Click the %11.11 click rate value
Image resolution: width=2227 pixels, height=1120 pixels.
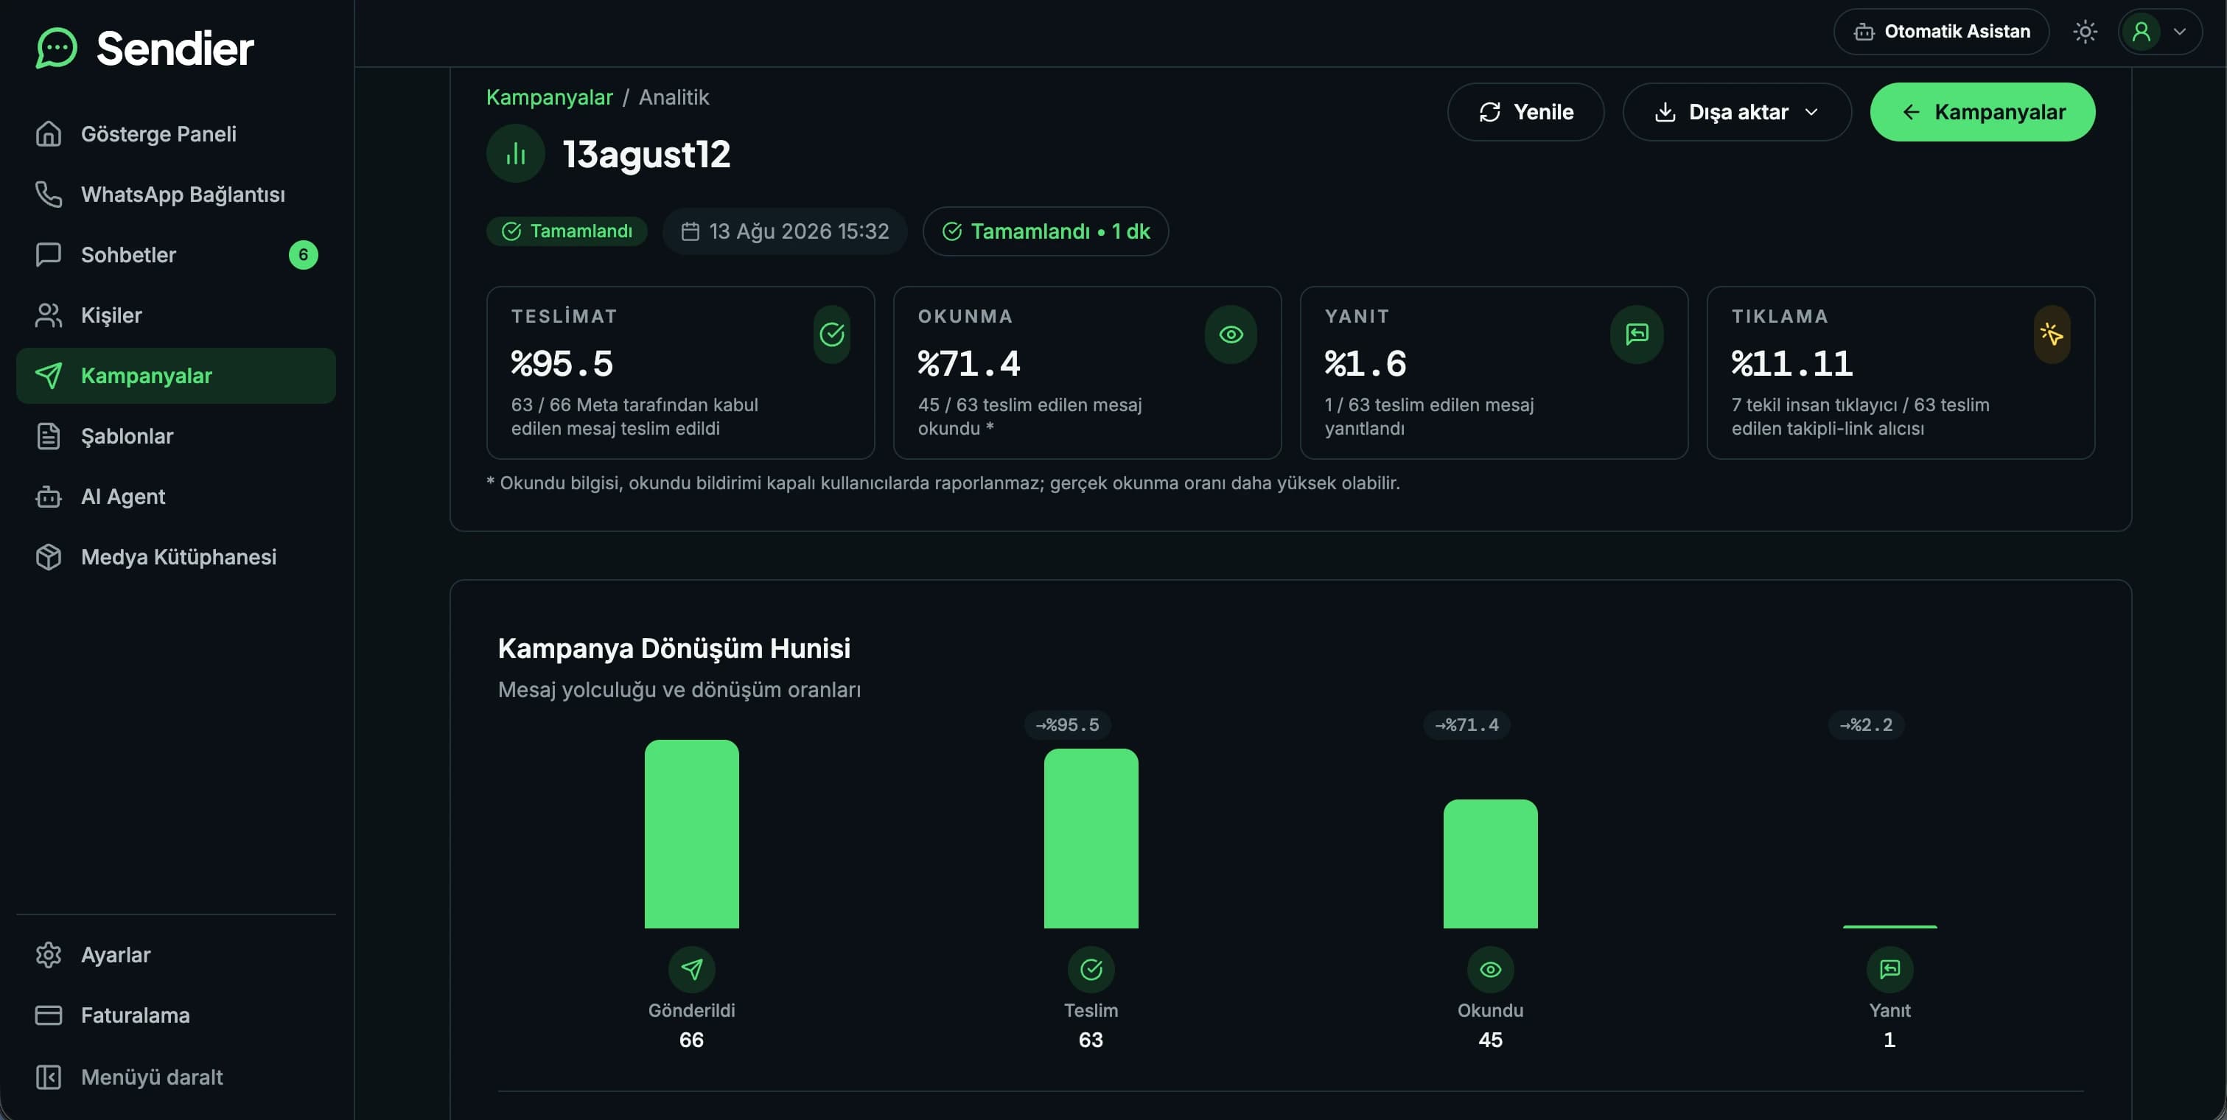tap(1792, 364)
